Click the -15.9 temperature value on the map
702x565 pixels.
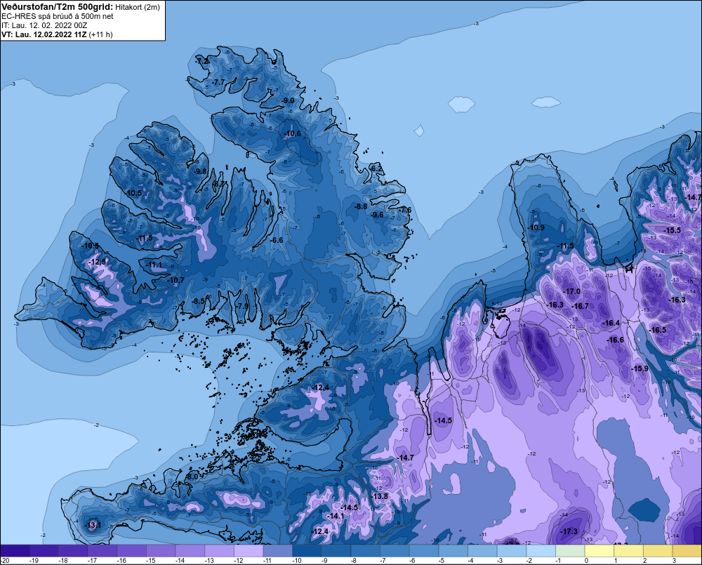pos(640,368)
